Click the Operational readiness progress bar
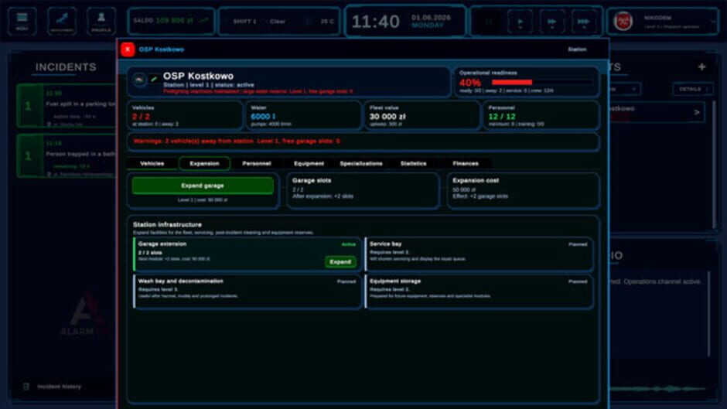The width and height of the screenshot is (727, 409). coord(541,83)
